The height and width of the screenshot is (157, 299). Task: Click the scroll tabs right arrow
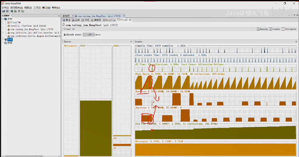292,15
